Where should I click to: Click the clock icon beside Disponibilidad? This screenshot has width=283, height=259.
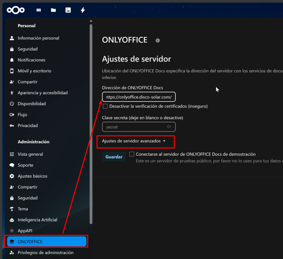click(x=12, y=104)
